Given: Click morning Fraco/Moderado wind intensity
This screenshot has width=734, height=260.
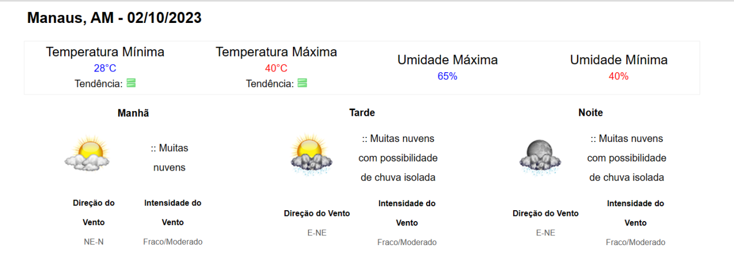Looking at the screenshot, I should pos(173,242).
